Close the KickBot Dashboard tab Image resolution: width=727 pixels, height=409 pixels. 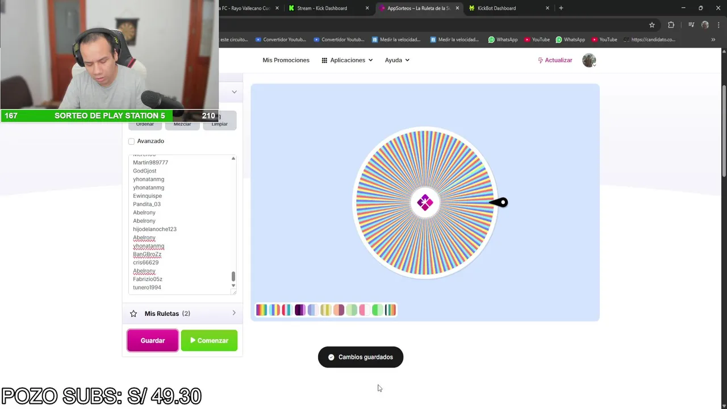[x=548, y=8]
